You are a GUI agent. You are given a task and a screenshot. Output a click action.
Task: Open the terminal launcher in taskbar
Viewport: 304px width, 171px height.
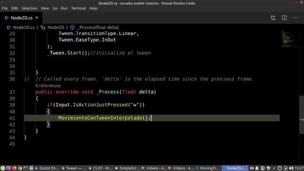tap(26, 168)
